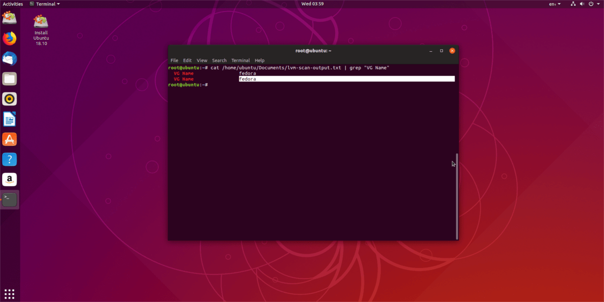Click the Activities button
Screen dimensions: 604x302
click(13, 4)
